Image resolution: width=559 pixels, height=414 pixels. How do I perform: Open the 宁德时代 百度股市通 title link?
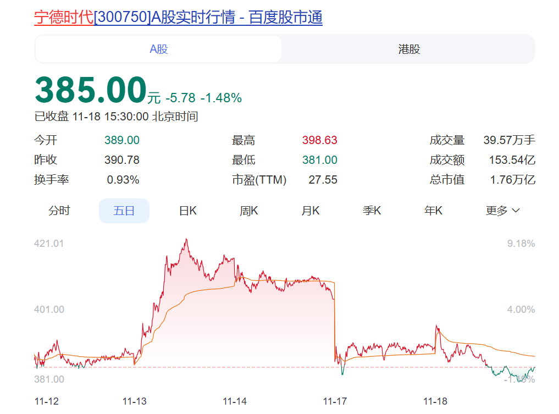point(178,18)
